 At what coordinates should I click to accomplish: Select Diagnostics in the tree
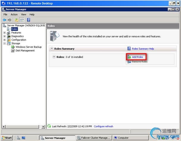click(x=18, y=36)
